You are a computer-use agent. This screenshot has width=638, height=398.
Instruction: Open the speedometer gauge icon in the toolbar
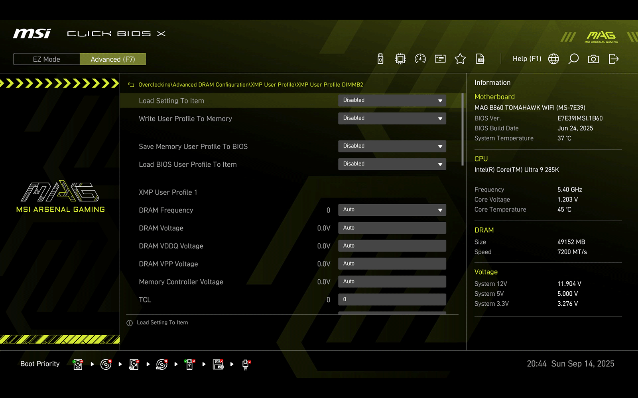(420, 59)
